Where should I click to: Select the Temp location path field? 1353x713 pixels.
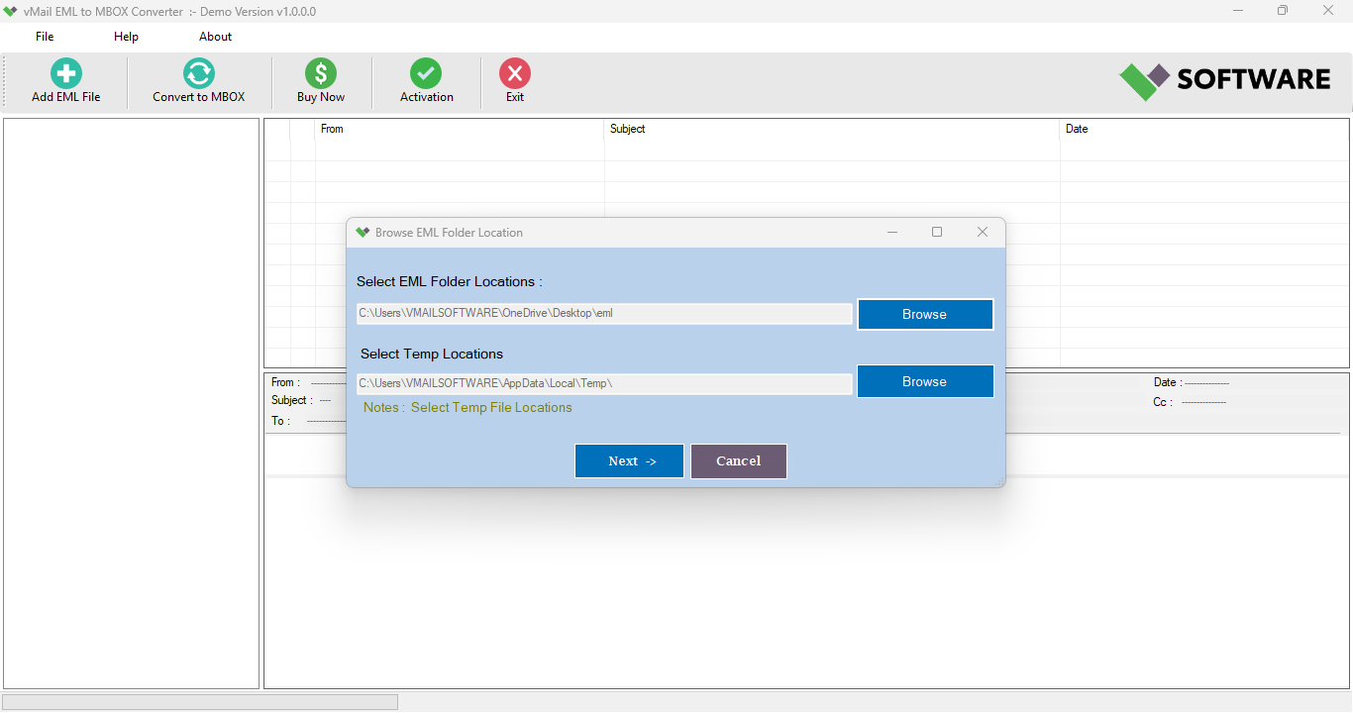coord(604,383)
